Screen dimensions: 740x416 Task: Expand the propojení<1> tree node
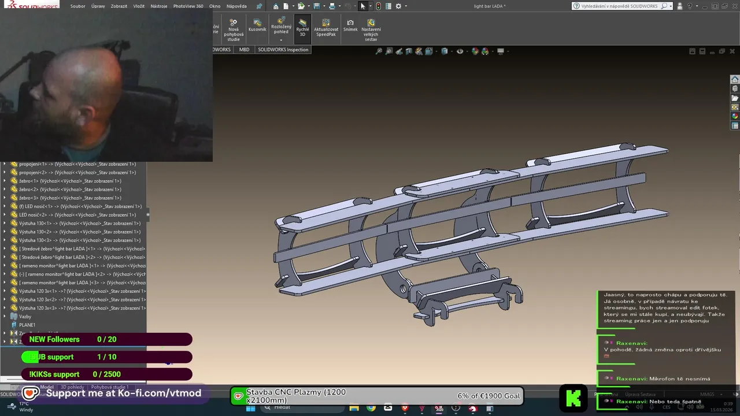click(5, 164)
